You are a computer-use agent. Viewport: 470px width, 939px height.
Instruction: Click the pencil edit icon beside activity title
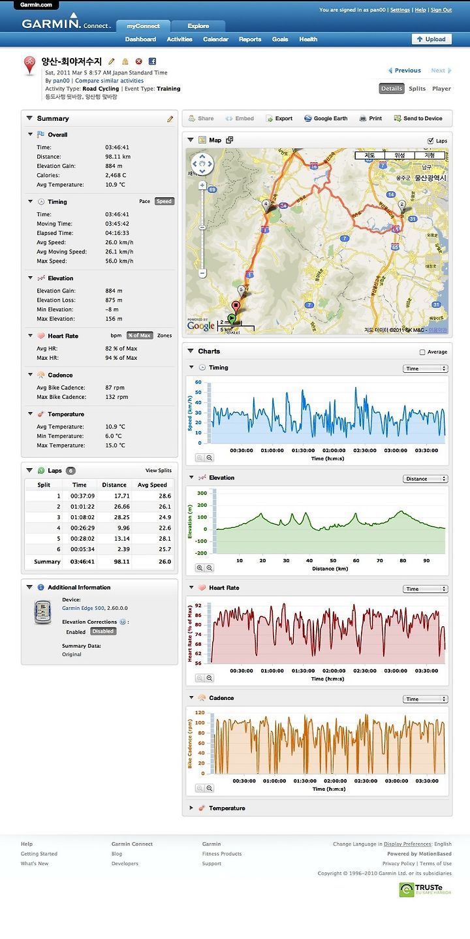(112, 61)
